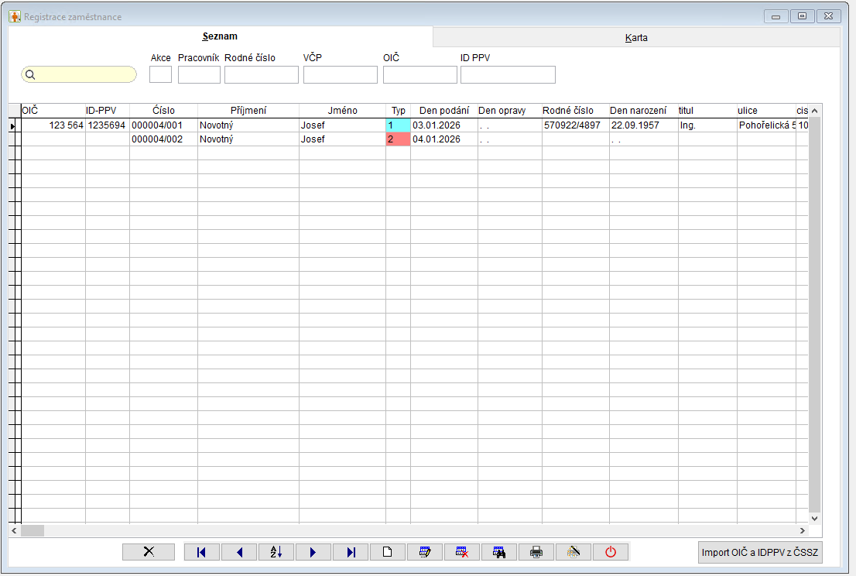Click Import OIČ a IDPPV z ČSSZ
The width and height of the screenshot is (856, 576).
[760, 552]
